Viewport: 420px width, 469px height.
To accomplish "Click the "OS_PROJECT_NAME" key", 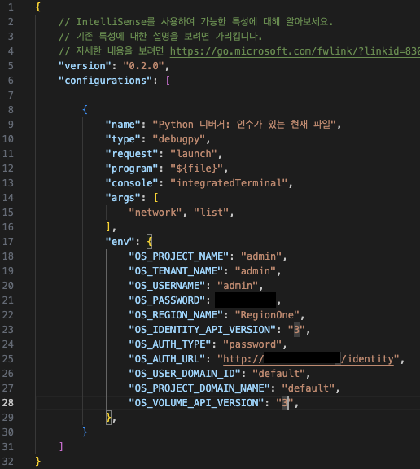I will pyautogui.click(x=179, y=256).
